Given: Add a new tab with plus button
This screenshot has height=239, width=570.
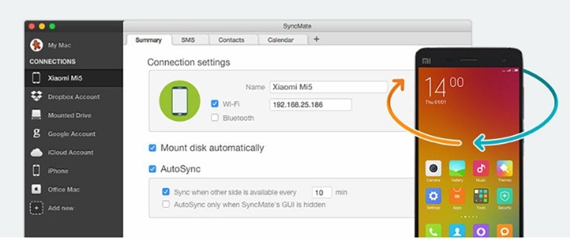Looking at the screenshot, I should [316, 39].
